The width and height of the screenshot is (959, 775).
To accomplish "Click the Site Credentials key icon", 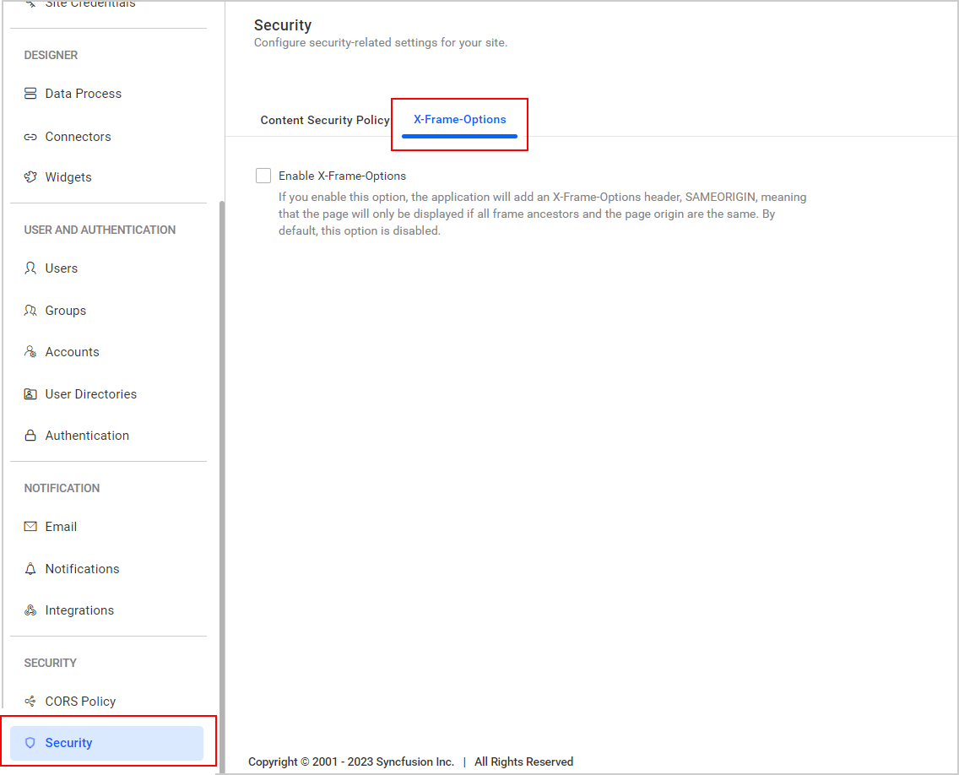I will pyautogui.click(x=30, y=3).
